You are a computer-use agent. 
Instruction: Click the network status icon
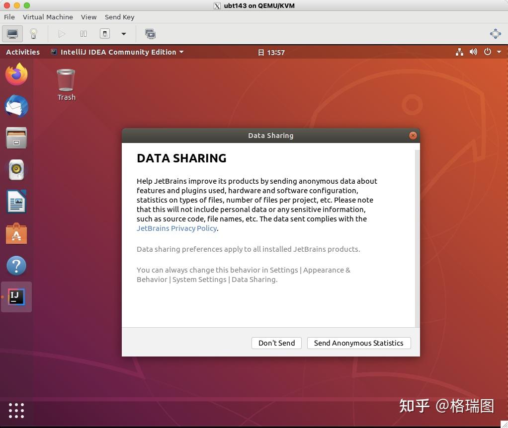click(x=459, y=52)
